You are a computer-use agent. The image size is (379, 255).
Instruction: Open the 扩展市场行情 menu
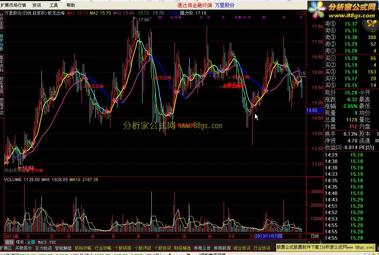(x=13, y=5)
